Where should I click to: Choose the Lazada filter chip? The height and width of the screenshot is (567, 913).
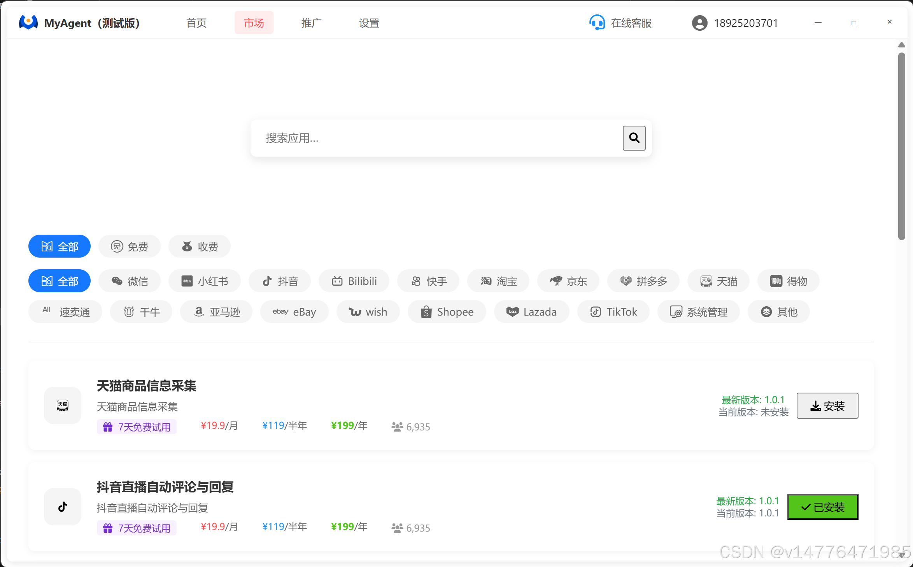(532, 312)
